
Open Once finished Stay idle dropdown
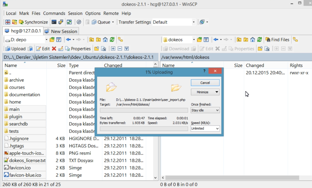[x=205, y=110]
